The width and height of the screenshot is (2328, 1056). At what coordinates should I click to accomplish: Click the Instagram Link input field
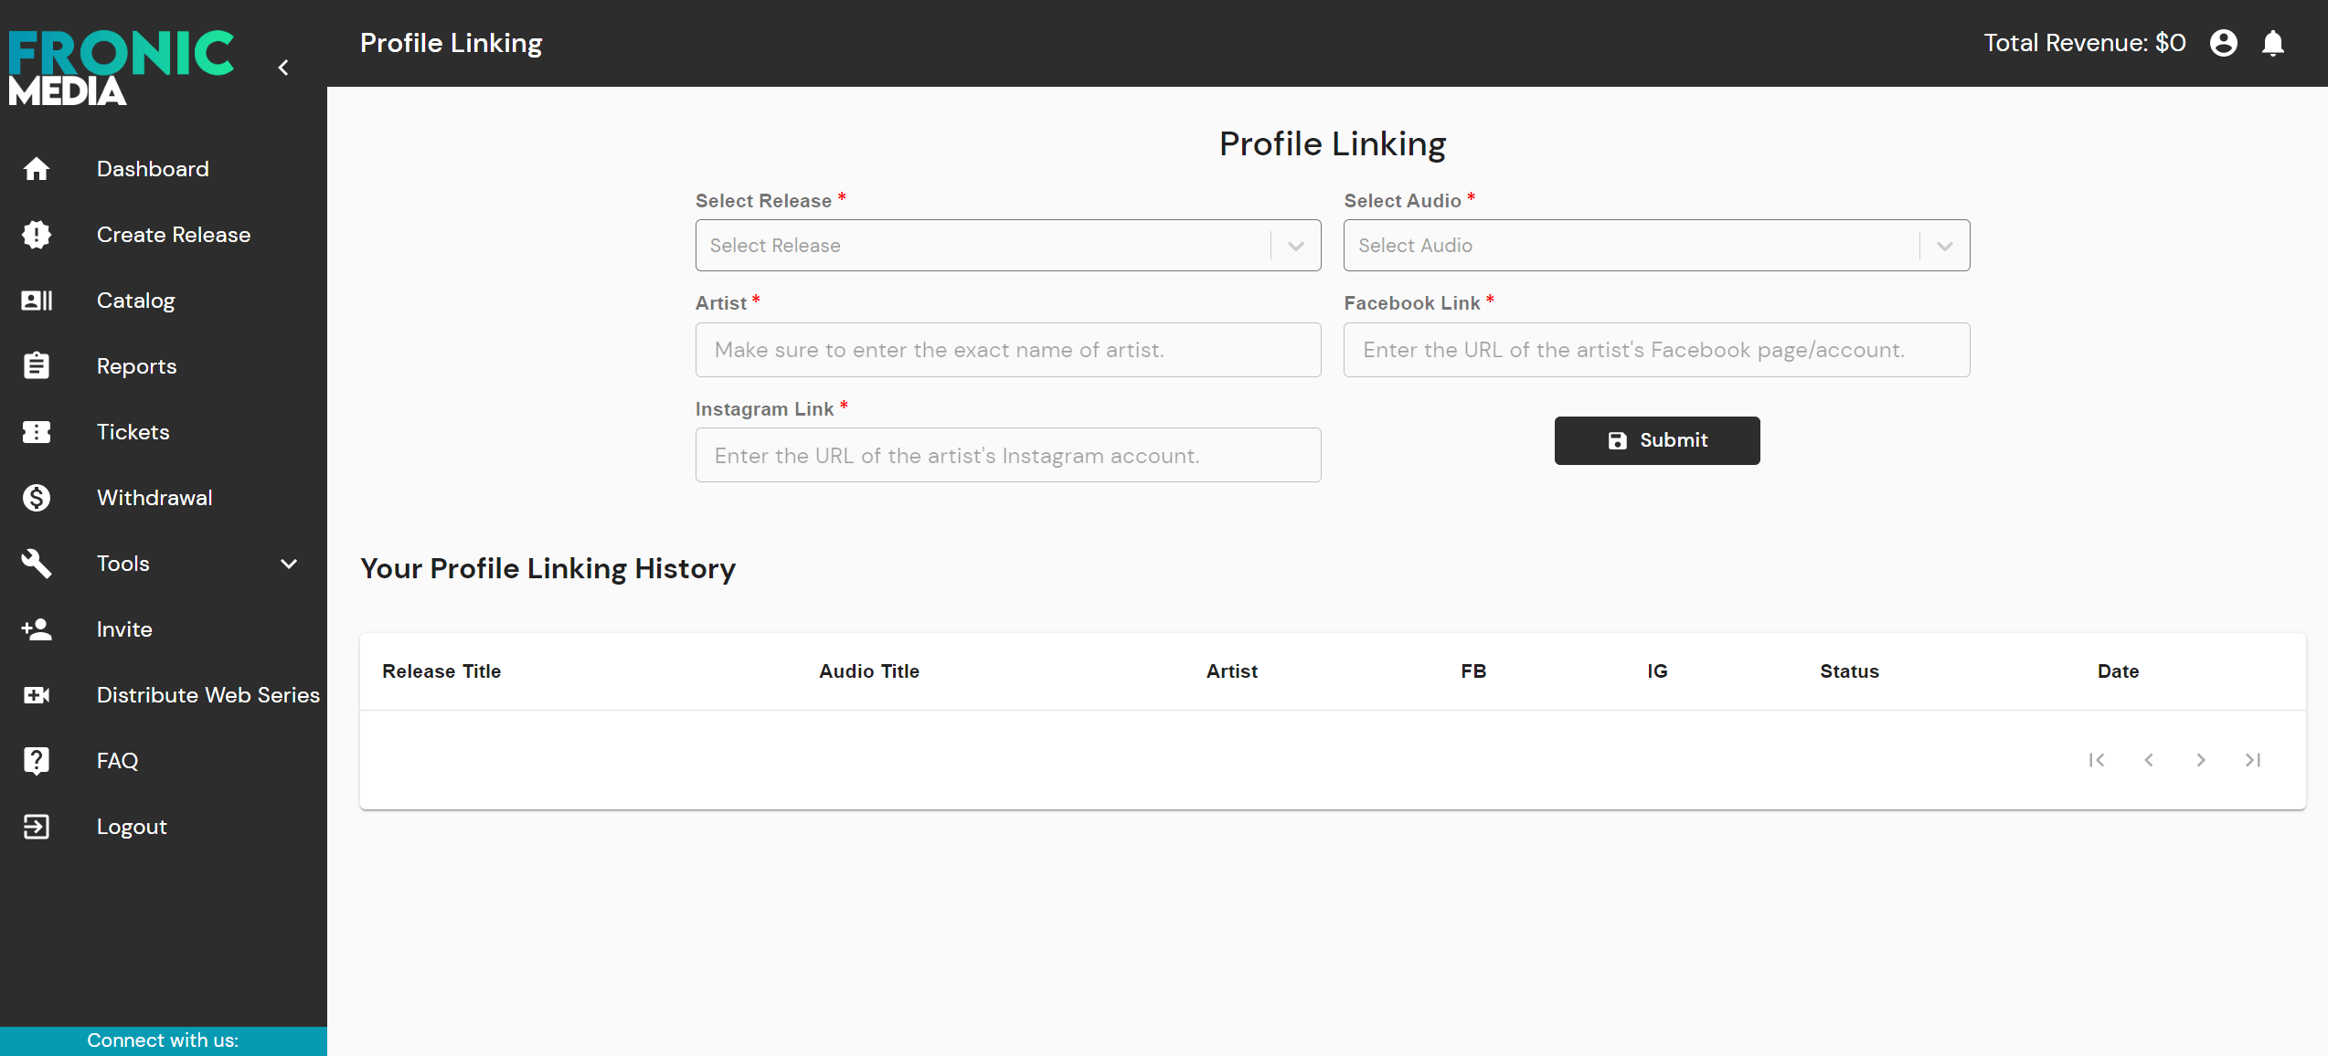coord(1007,456)
